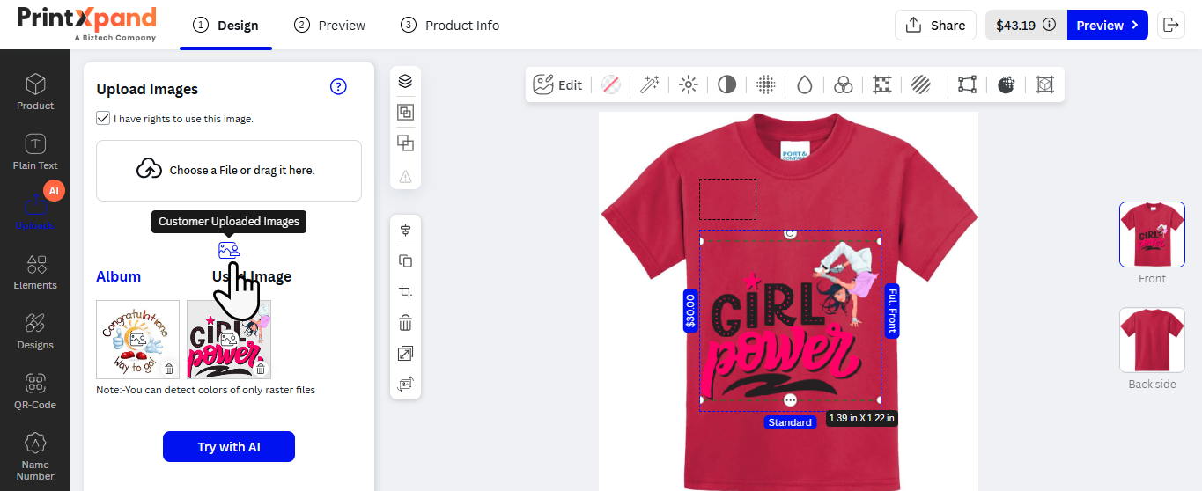Open the upload help question mark
This screenshot has height=491, width=1202.
(338, 86)
